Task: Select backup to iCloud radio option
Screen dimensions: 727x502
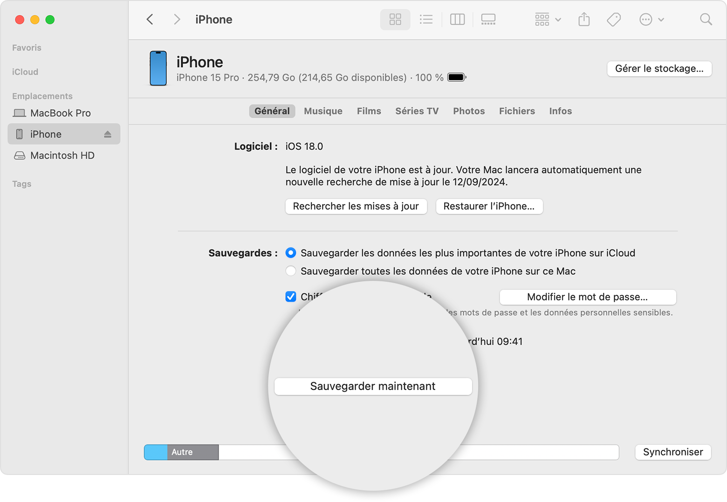Action: tap(291, 253)
